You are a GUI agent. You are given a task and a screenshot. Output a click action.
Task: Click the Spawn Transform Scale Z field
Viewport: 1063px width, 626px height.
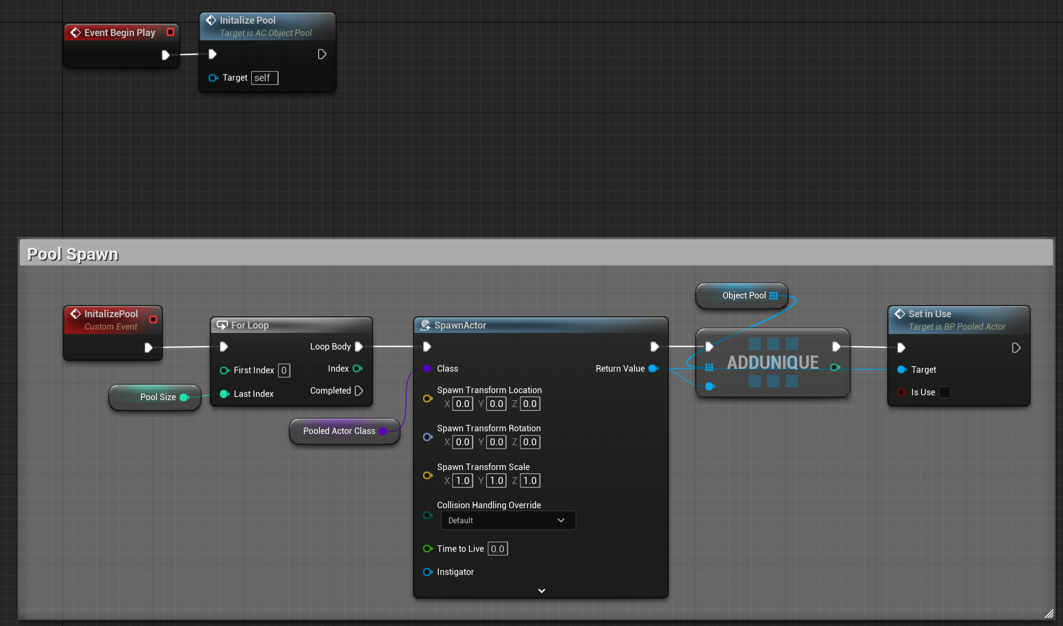530,481
